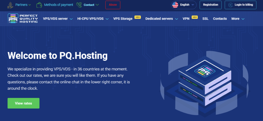Open Contacts in the main navigation
The width and height of the screenshot is (263, 121).
click(220, 19)
